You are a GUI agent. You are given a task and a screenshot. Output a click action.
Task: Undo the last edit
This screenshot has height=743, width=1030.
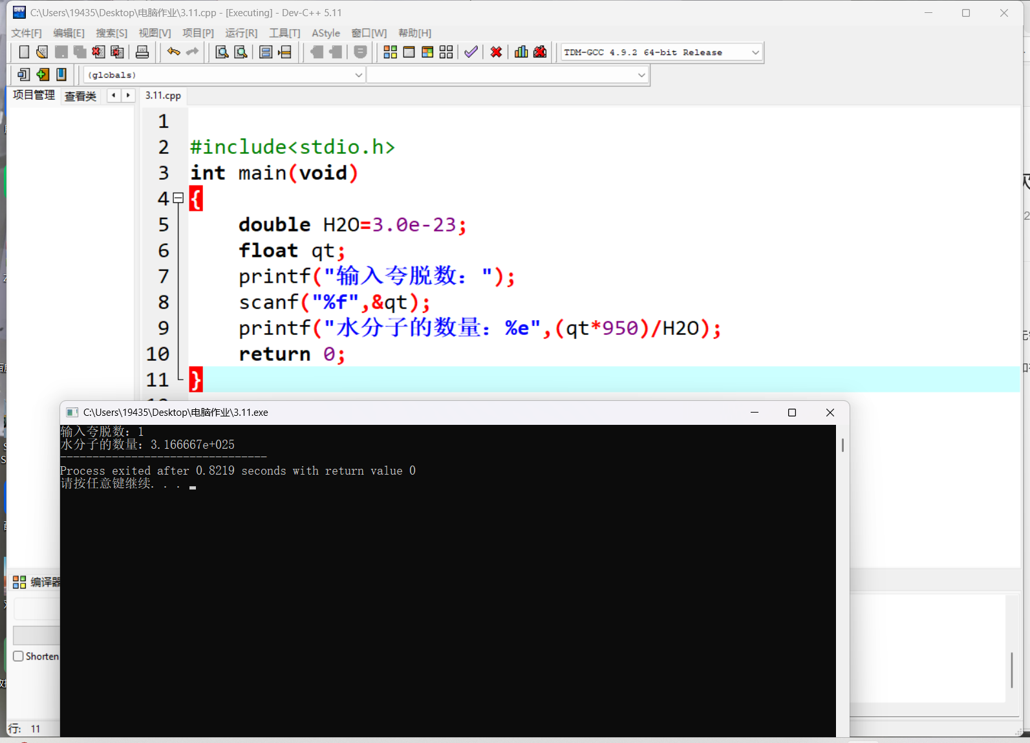pos(173,52)
